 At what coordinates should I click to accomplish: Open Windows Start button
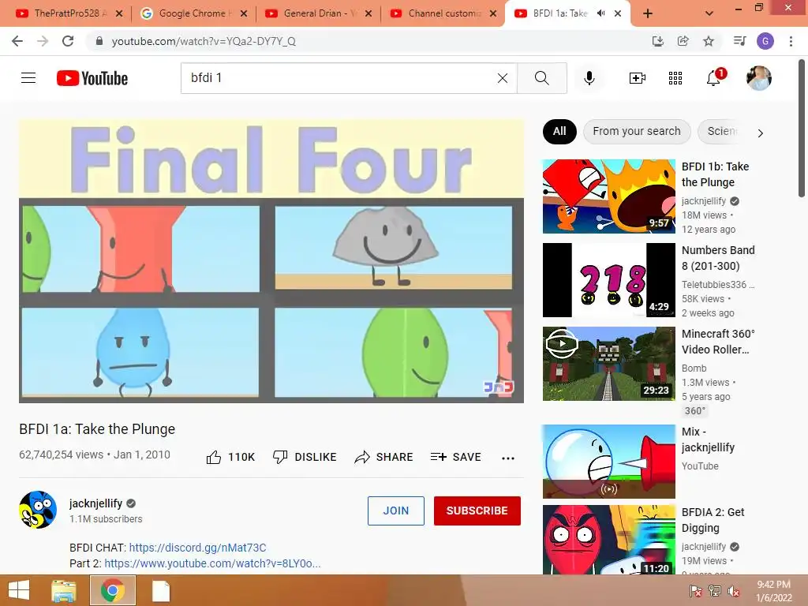19,590
